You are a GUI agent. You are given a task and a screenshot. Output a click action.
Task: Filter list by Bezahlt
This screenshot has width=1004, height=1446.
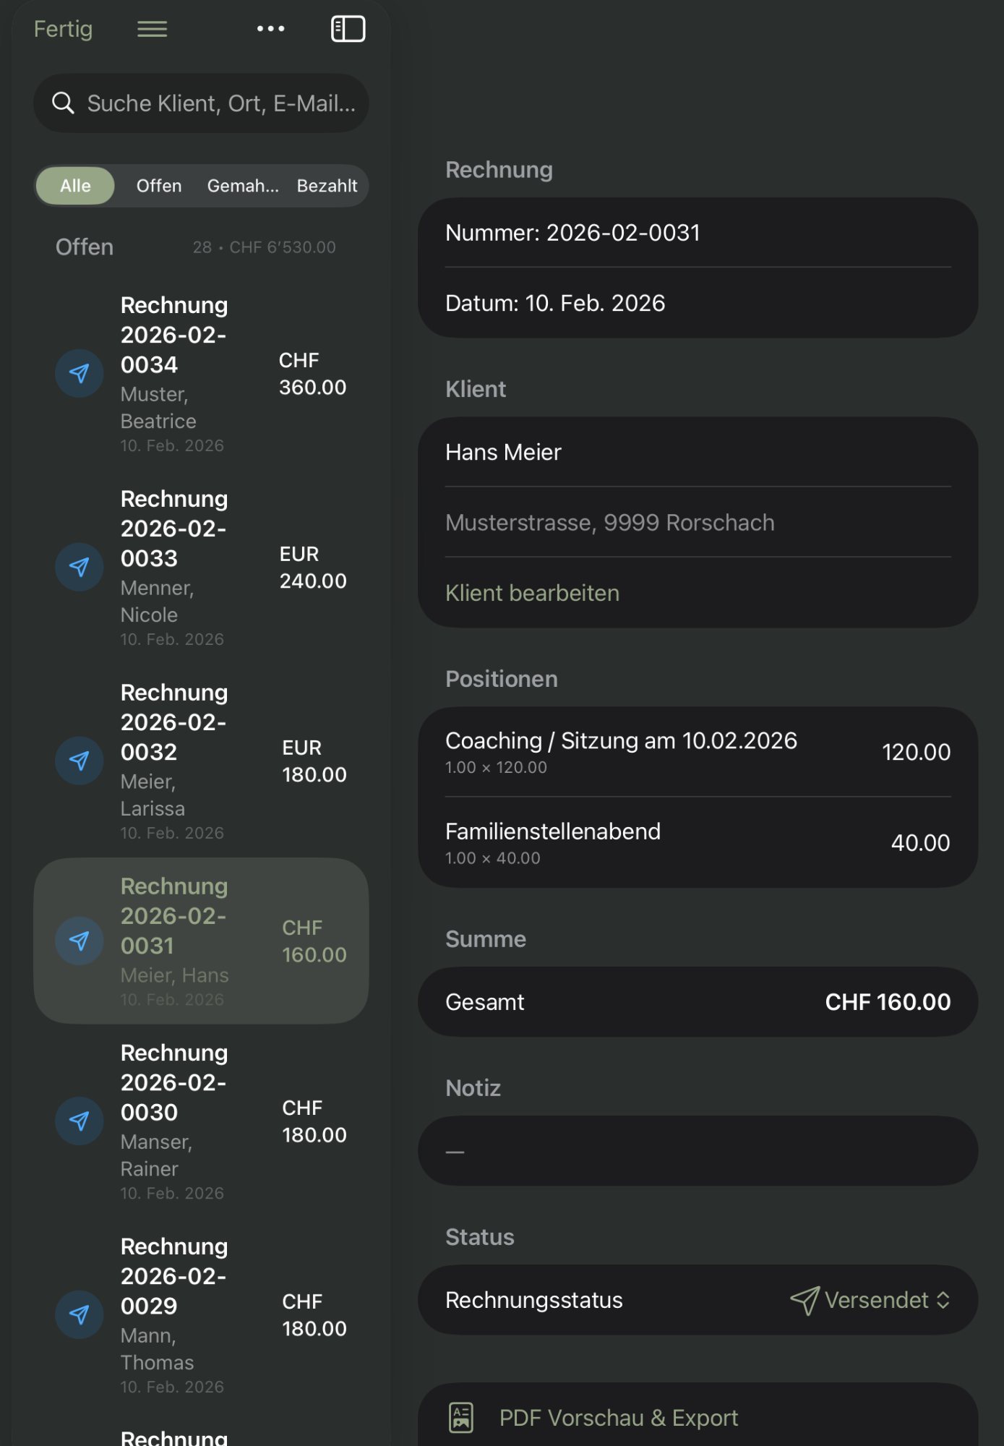[327, 186]
